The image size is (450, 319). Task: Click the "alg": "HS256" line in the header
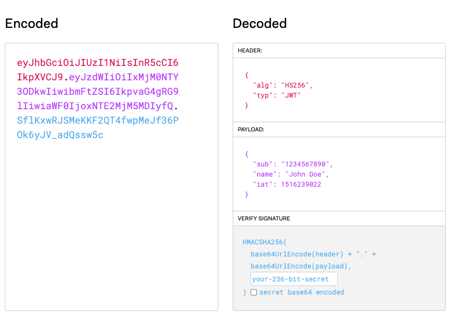(x=283, y=85)
